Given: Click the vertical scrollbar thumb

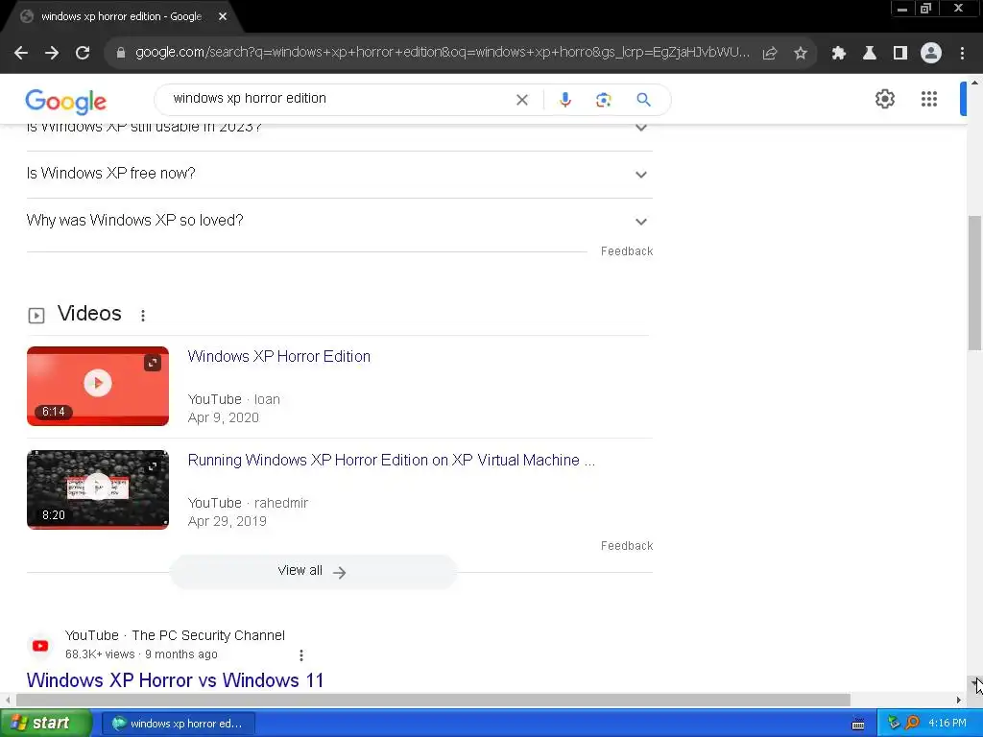Looking at the screenshot, I should [974, 282].
